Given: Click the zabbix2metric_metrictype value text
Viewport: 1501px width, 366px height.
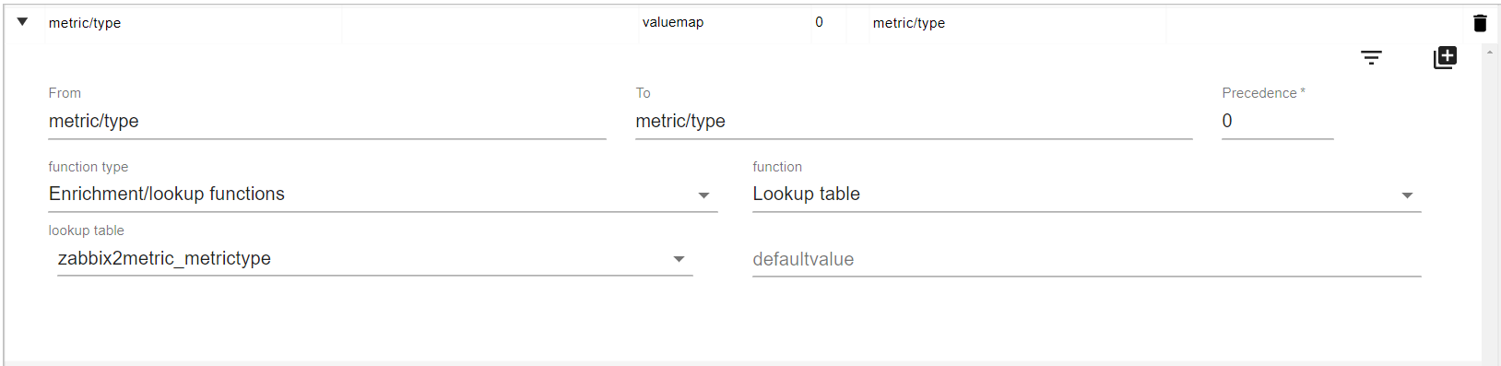Looking at the screenshot, I should (x=164, y=259).
